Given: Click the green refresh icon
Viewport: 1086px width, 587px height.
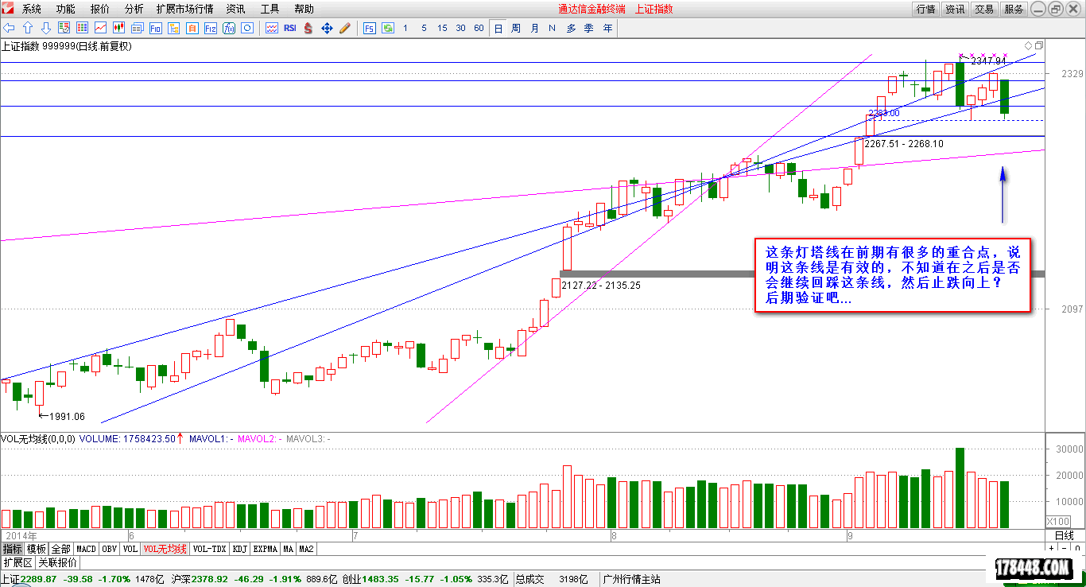Looking at the screenshot, I should pos(388,28).
